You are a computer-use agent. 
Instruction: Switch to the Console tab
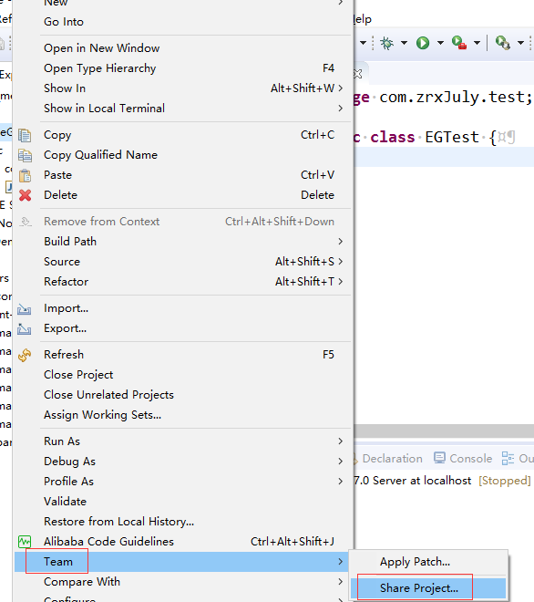coord(463,459)
